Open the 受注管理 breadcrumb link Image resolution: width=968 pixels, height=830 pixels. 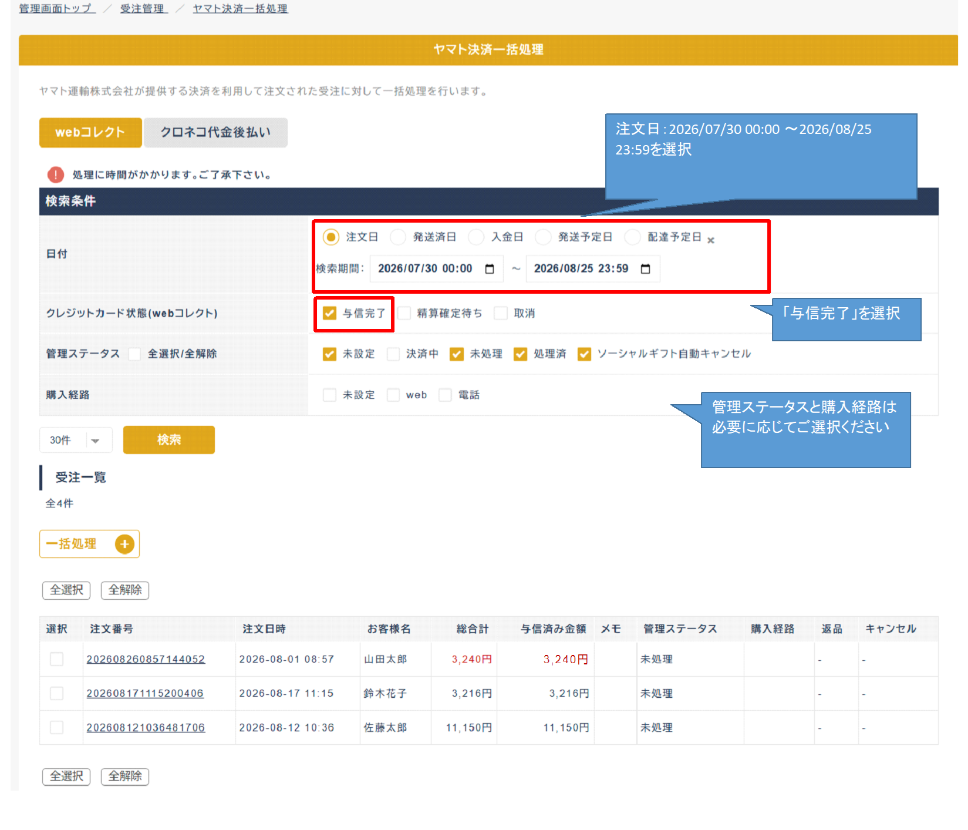coord(143,8)
